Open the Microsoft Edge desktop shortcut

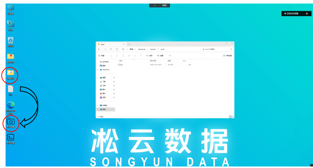pos(10,105)
